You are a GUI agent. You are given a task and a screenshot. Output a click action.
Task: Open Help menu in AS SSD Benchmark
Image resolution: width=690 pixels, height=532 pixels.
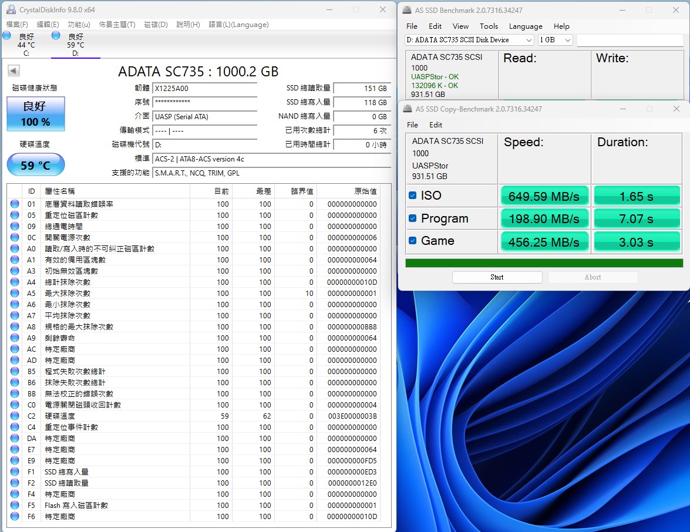tap(561, 26)
